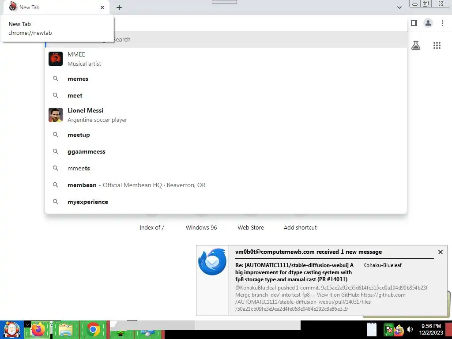Open the Web Store shortcut
The height and width of the screenshot is (339, 452).
(251, 227)
